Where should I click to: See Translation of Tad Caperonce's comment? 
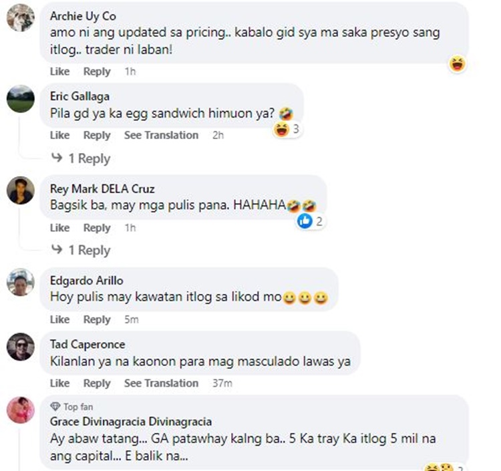coord(162,383)
